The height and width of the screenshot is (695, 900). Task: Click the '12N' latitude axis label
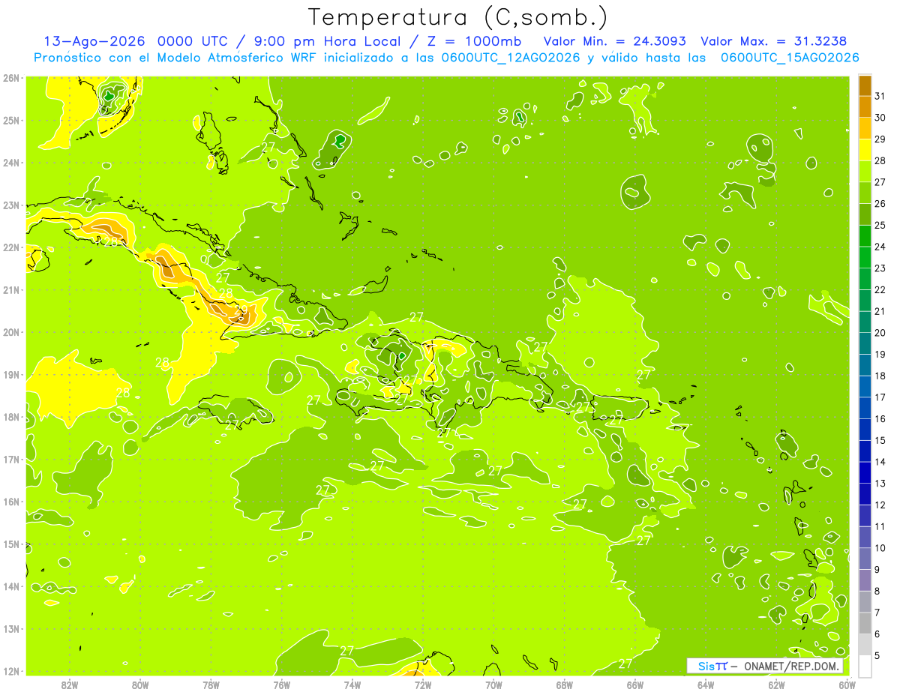pyautogui.click(x=10, y=671)
